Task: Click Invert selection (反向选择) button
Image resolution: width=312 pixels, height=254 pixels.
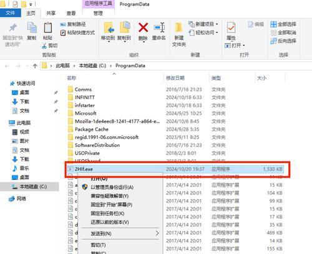Action: coord(283,40)
